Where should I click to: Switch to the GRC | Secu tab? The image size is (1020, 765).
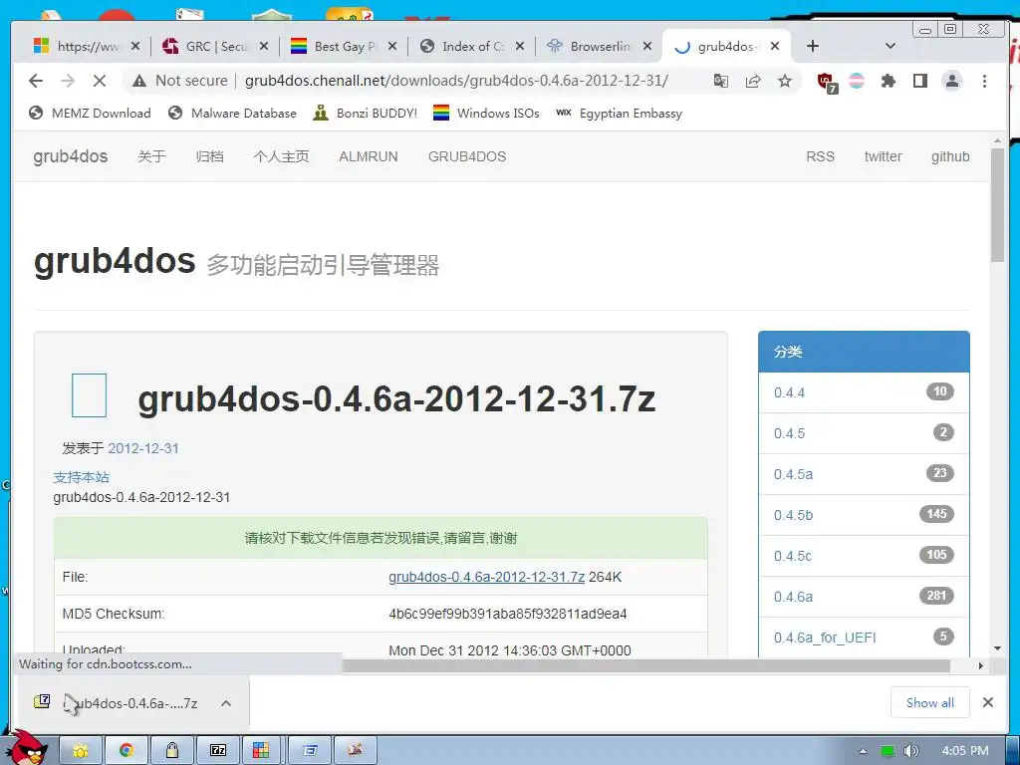(x=216, y=46)
